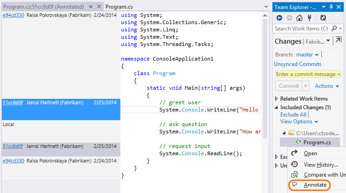Viewport: 346px width, 193px height.
Task: Click the Connect plug icon
Action: tap(309, 18)
